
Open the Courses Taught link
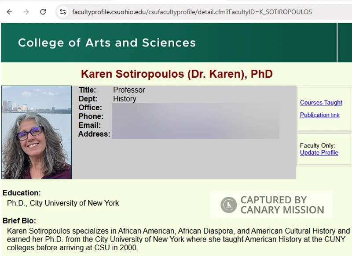[x=321, y=102]
